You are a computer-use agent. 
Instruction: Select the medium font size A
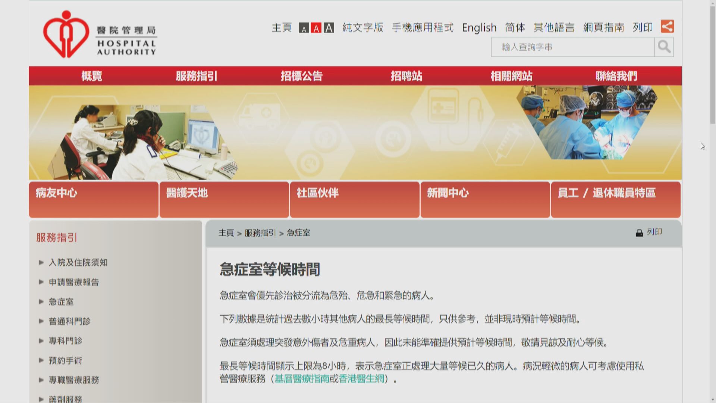click(316, 28)
